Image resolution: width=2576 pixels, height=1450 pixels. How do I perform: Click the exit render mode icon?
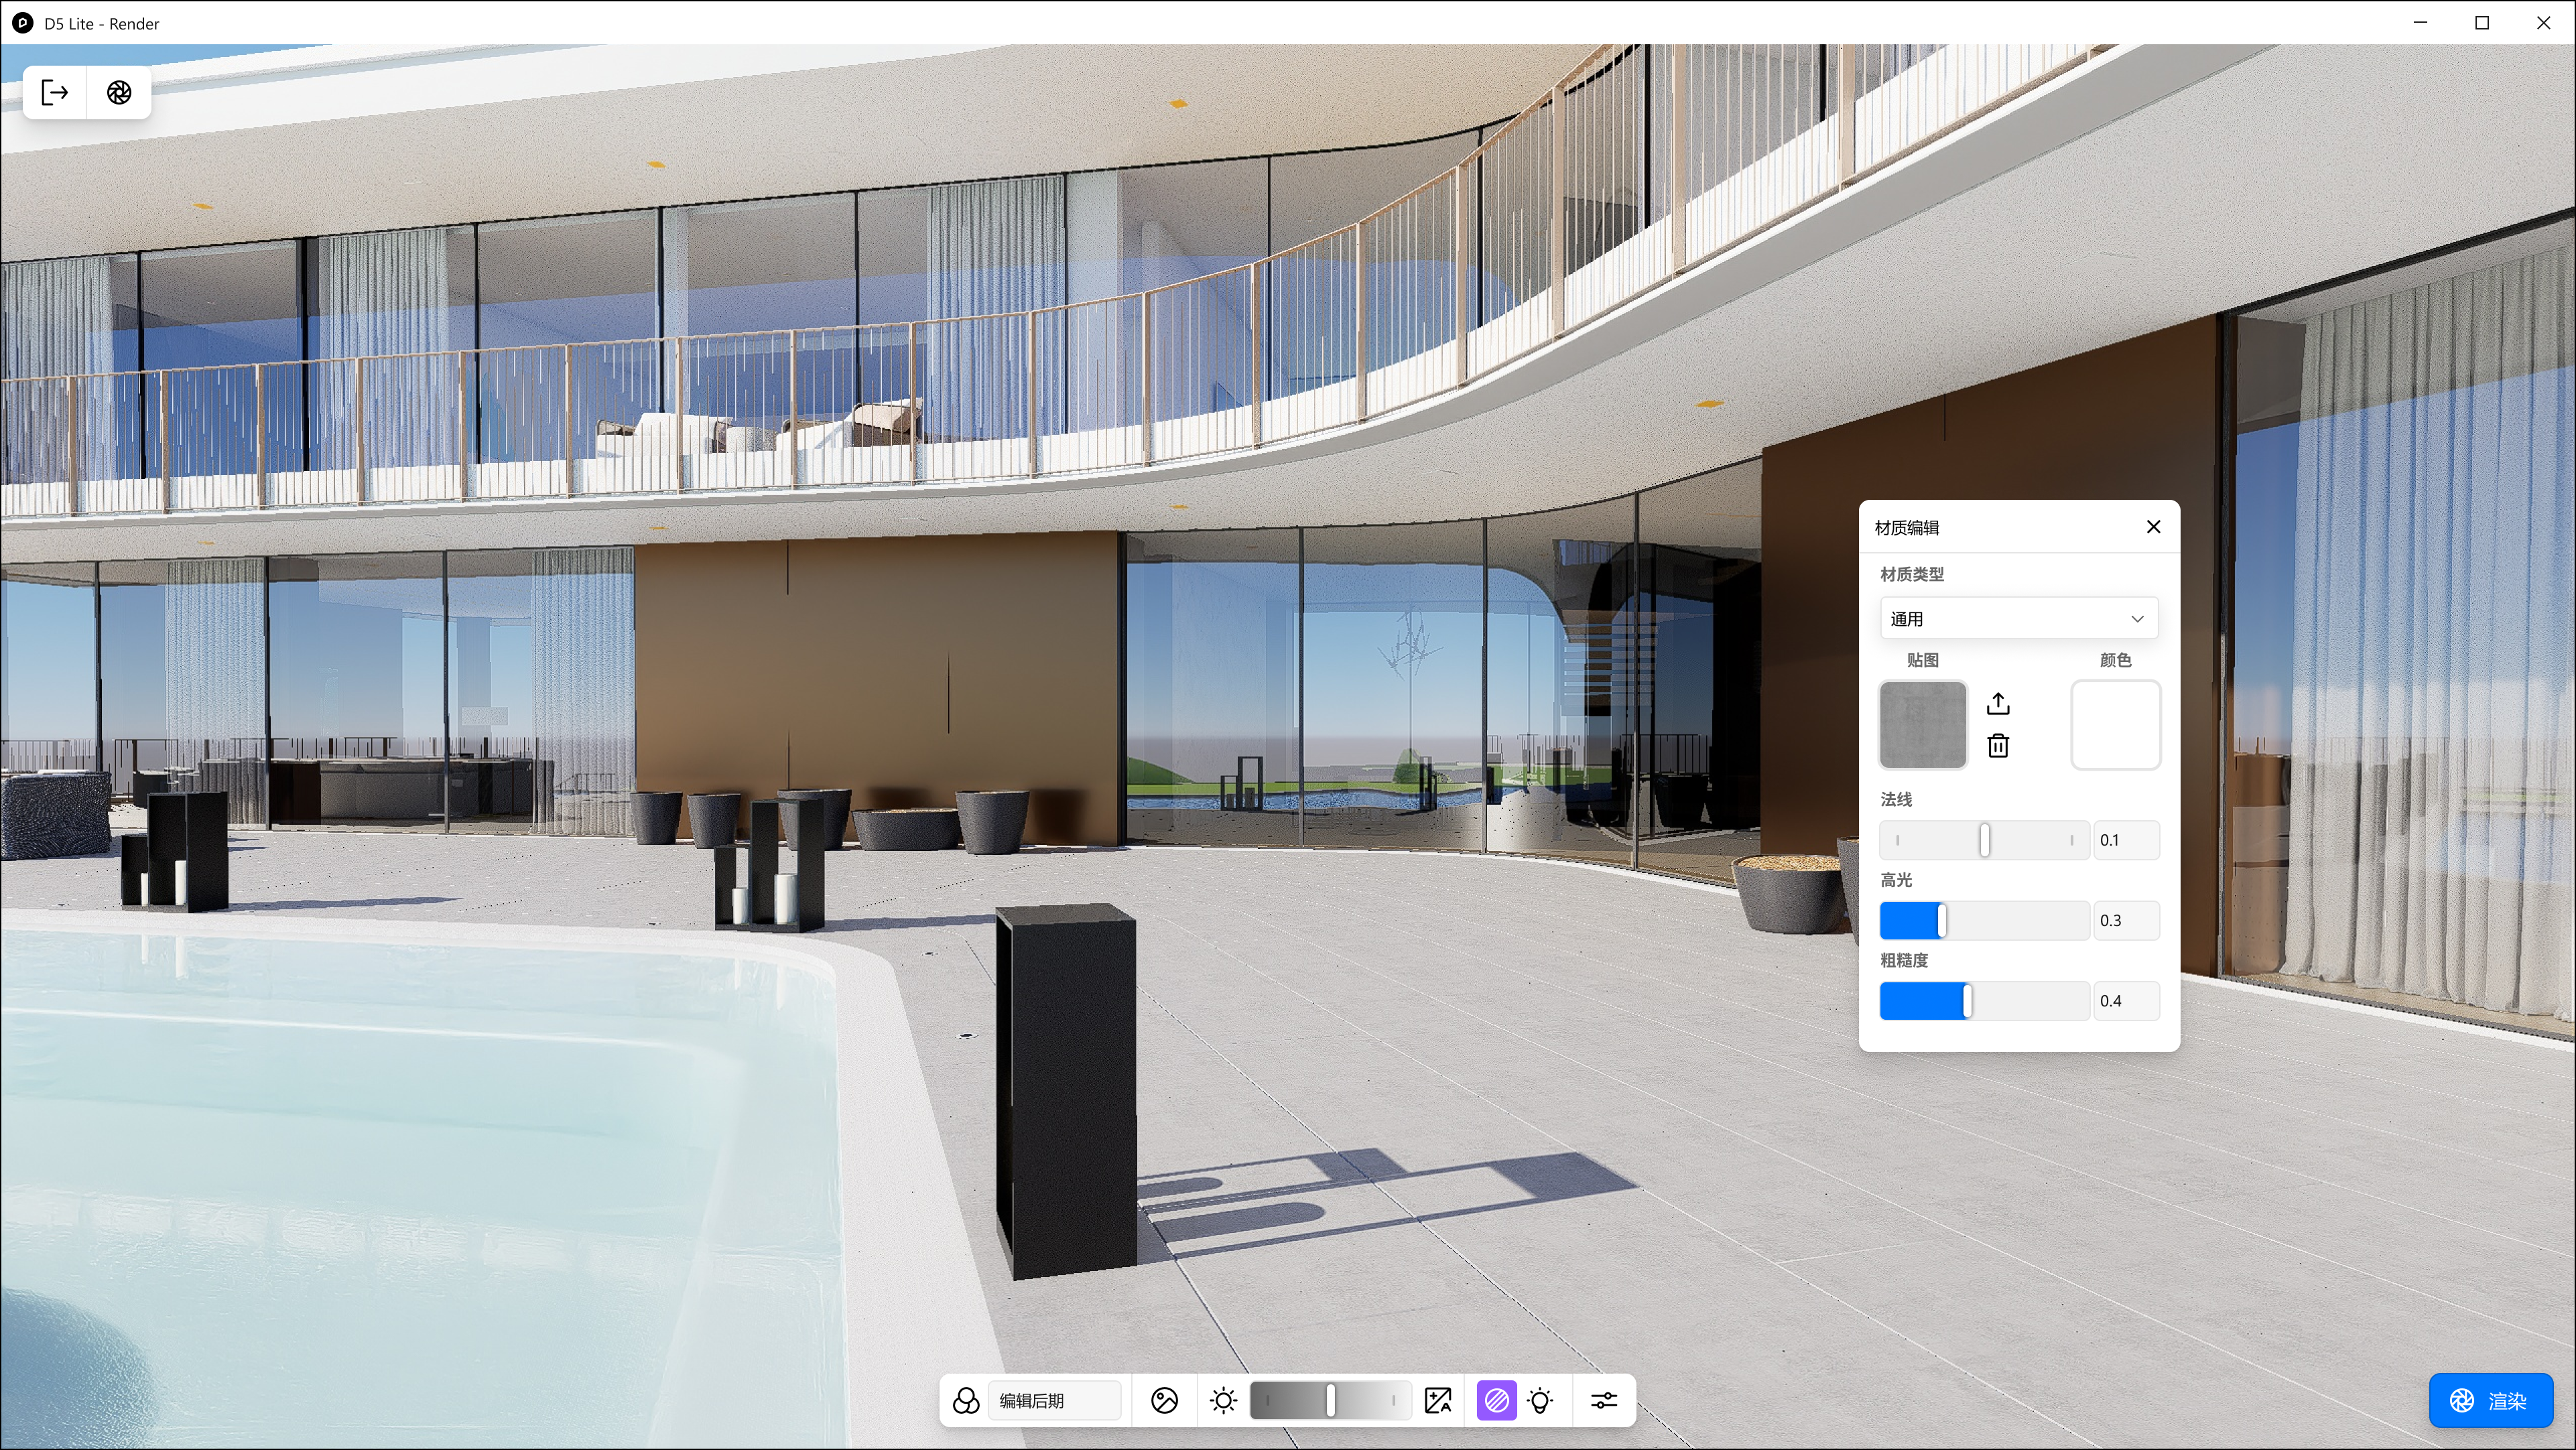[x=55, y=93]
